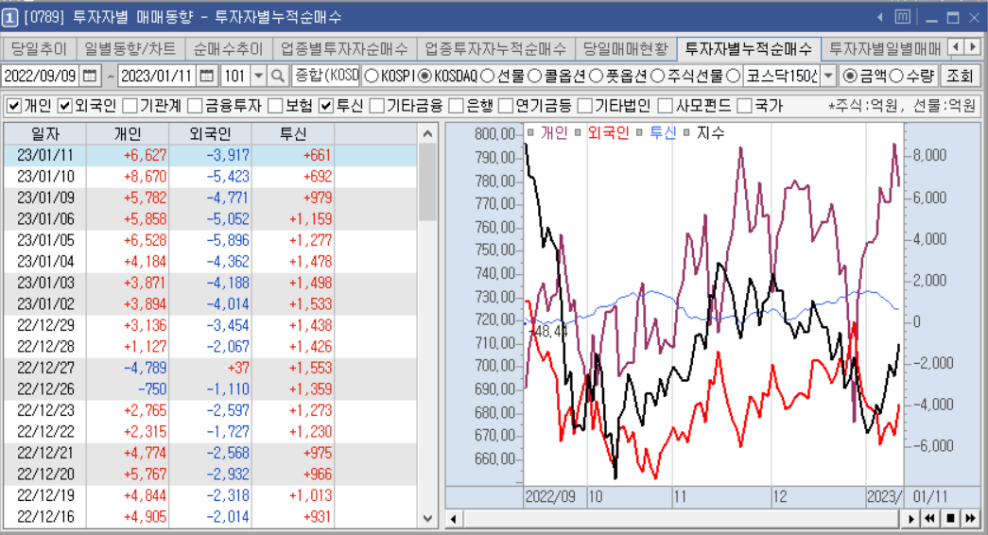This screenshot has width=988, height=535.
Task: Switch to 순매수추이 tab
Action: point(228,48)
